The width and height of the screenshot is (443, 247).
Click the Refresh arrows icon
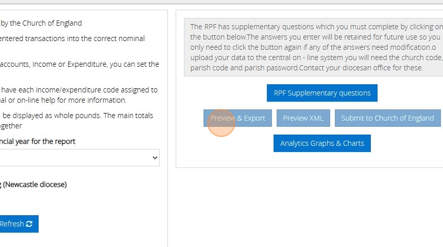(29, 224)
